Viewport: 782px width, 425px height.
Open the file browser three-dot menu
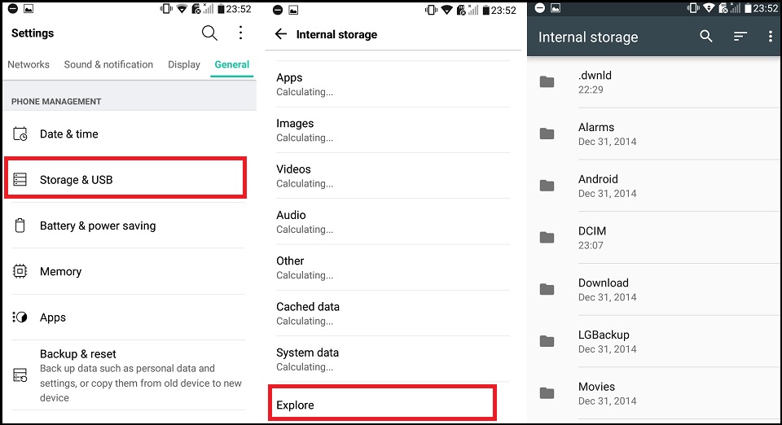tap(770, 37)
